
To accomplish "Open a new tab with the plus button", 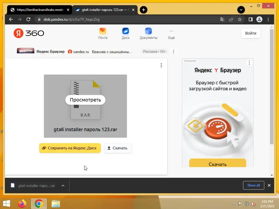I will click(x=144, y=10).
